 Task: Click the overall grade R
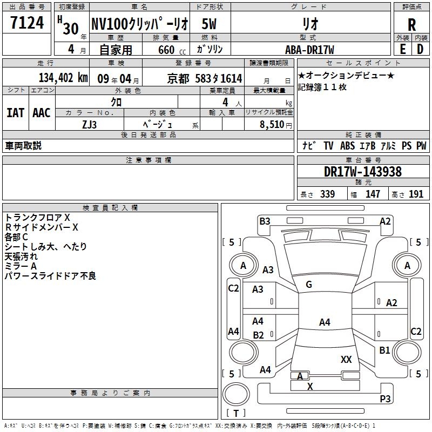(x=411, y=25)
